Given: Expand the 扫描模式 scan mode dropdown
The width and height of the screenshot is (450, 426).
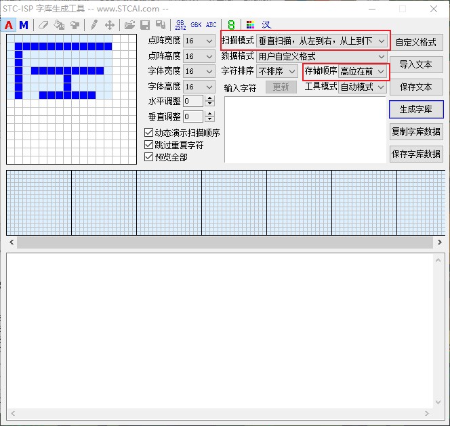Looking at the screenshot, I should pos(321,41).
